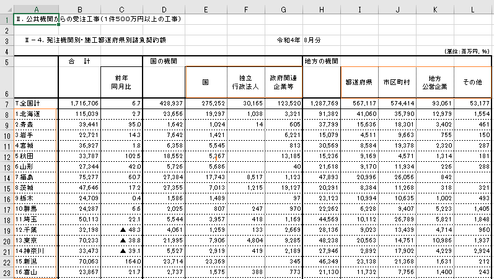494x279 pixels.
Task: Click the 東京 row label cell
Action: point(35,239)
